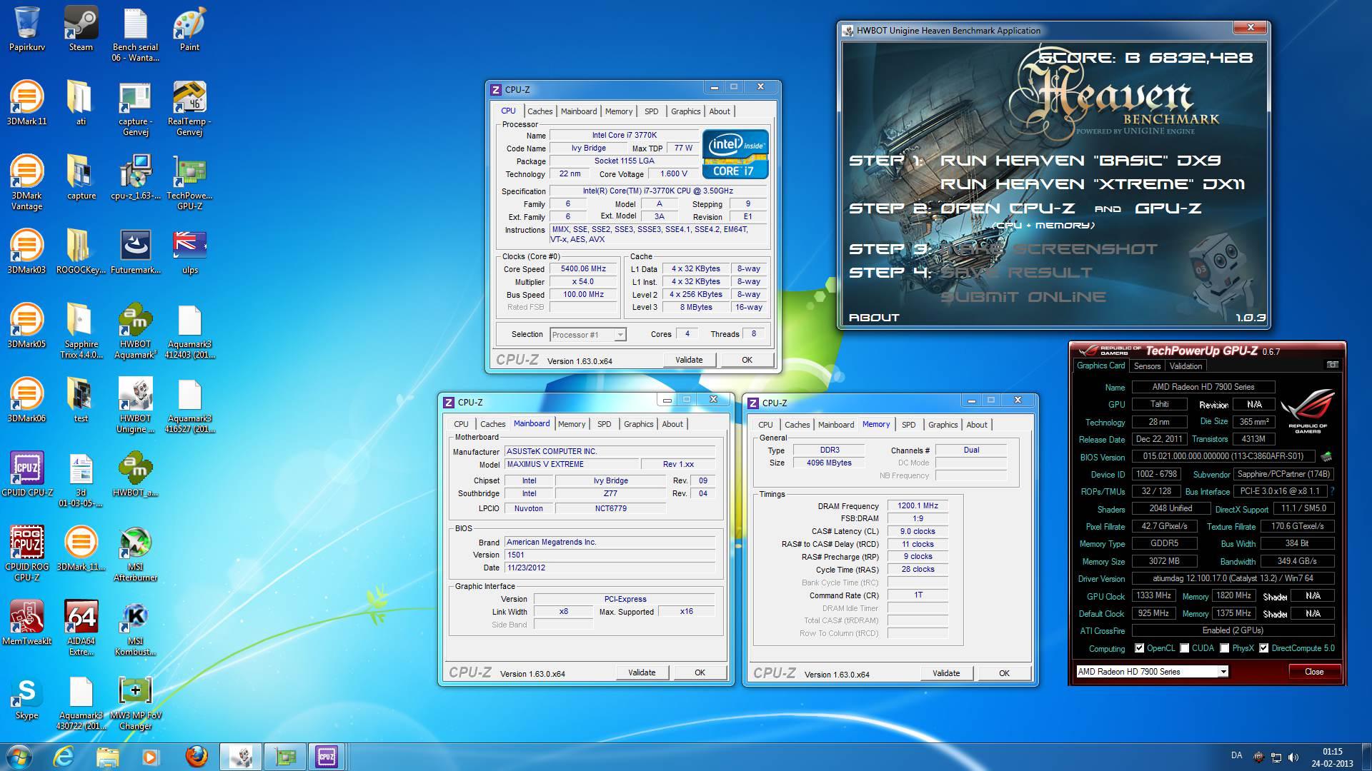Open the RealTemp desktop shortcut

[189, 109]
